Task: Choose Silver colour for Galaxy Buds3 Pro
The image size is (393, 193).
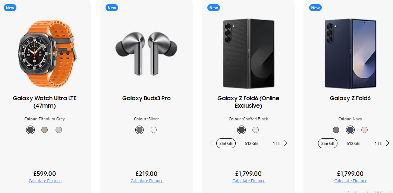Action: (139, 130)
